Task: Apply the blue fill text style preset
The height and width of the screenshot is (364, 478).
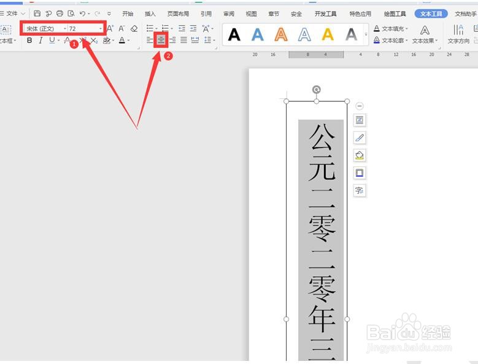Action: point(257,34)
